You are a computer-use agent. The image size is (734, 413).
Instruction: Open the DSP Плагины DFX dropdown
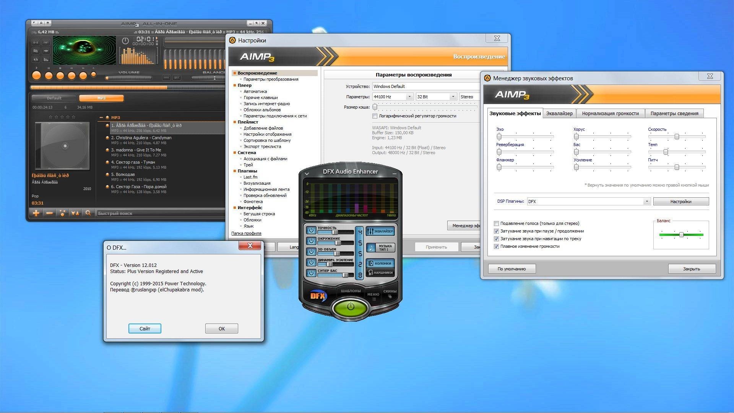coord(589,202)
